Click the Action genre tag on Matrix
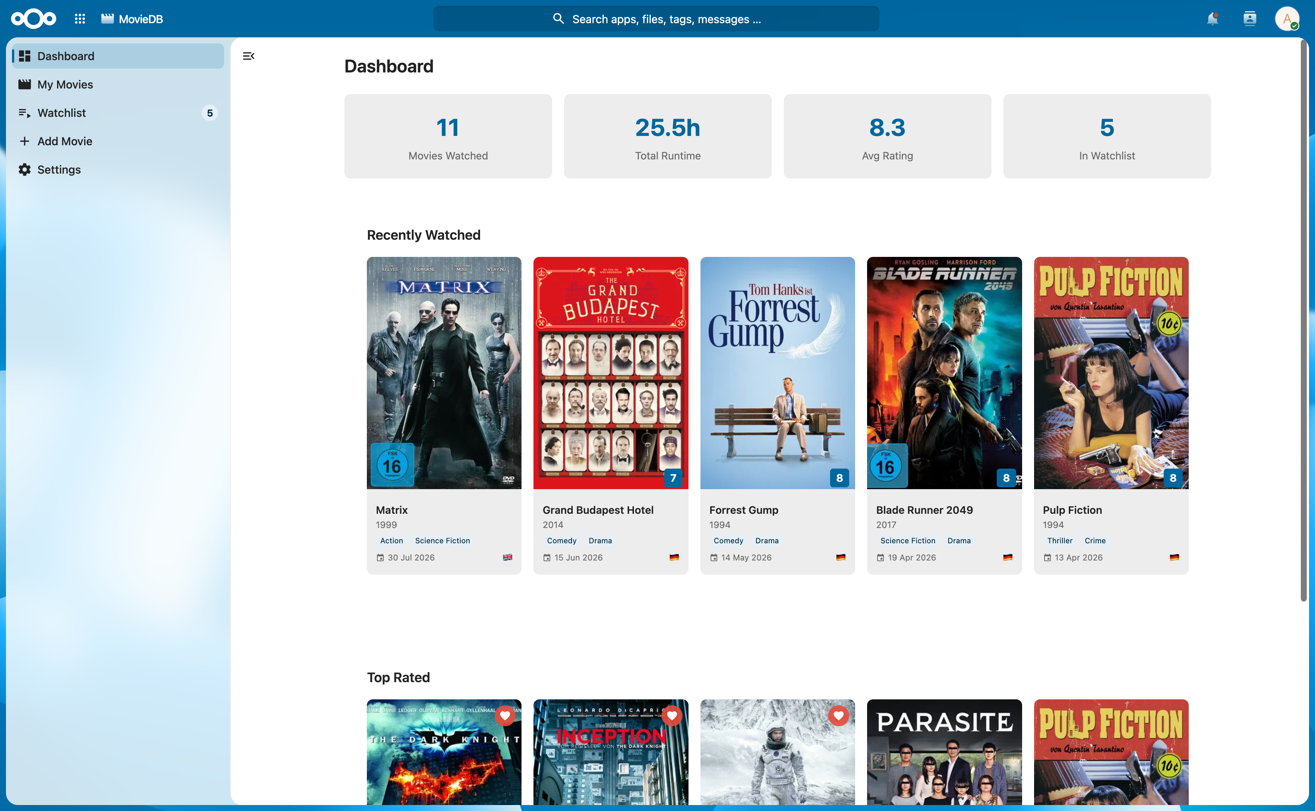 [392, 541]
